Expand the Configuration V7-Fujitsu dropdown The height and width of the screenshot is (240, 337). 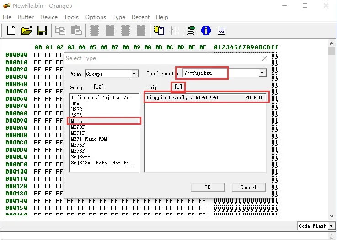[262, 73]
